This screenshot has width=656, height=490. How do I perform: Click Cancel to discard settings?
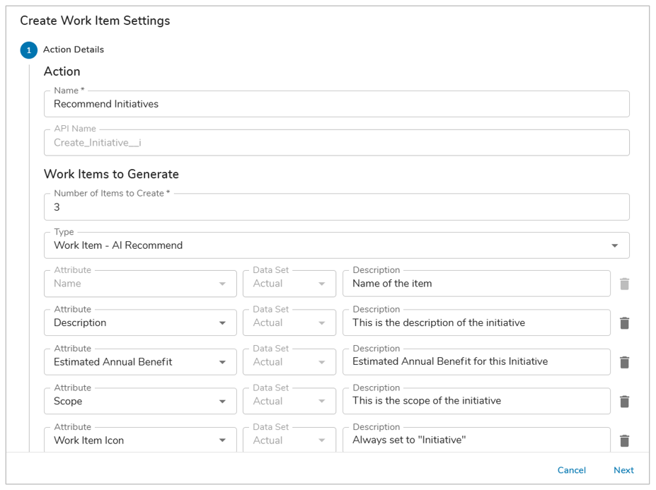tap(571, 470)
